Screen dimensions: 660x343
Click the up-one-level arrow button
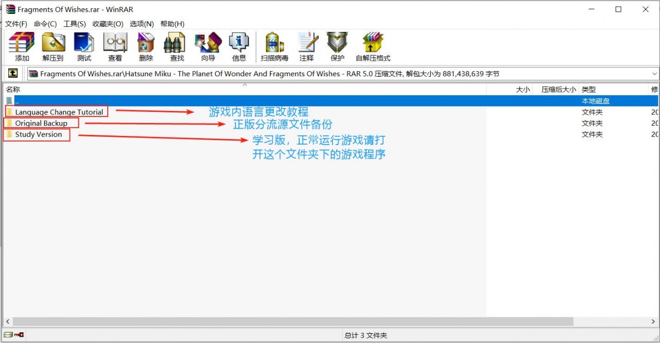(x=13, y=74)
